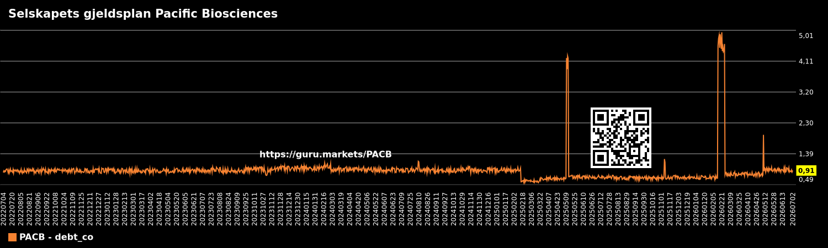The image size is (828, 248).
Task: Select the 4,11 y-axis label
Action: [x=806, y=61]
